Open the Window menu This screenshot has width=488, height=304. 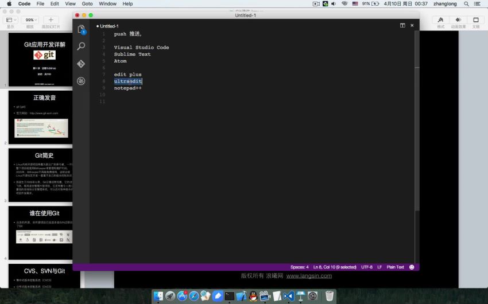[108, 4]
